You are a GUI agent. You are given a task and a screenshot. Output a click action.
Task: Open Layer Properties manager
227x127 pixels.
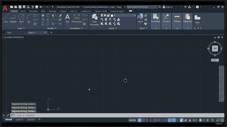coord(94,20)
